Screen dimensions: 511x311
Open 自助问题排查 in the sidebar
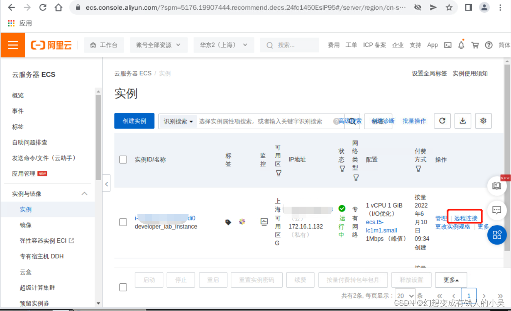pos(30,142)
